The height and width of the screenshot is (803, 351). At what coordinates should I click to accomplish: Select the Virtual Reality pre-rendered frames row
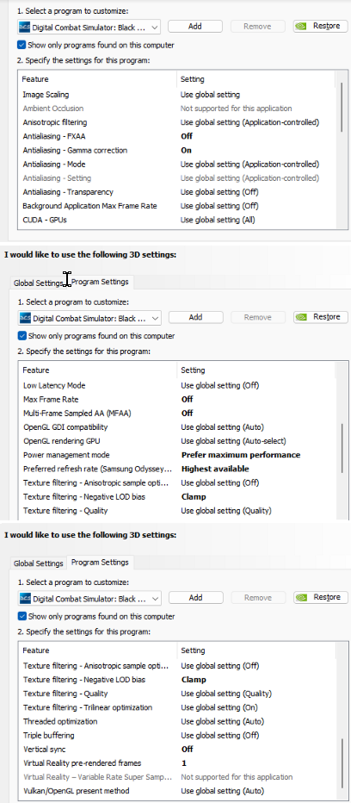[177, 763]
